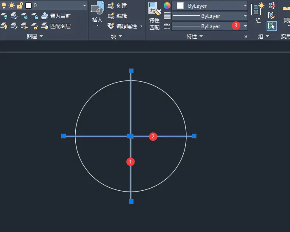Click center grip where lines cross
The height and width of the screenshot is (232, 290).
click(x=130, y=136)
